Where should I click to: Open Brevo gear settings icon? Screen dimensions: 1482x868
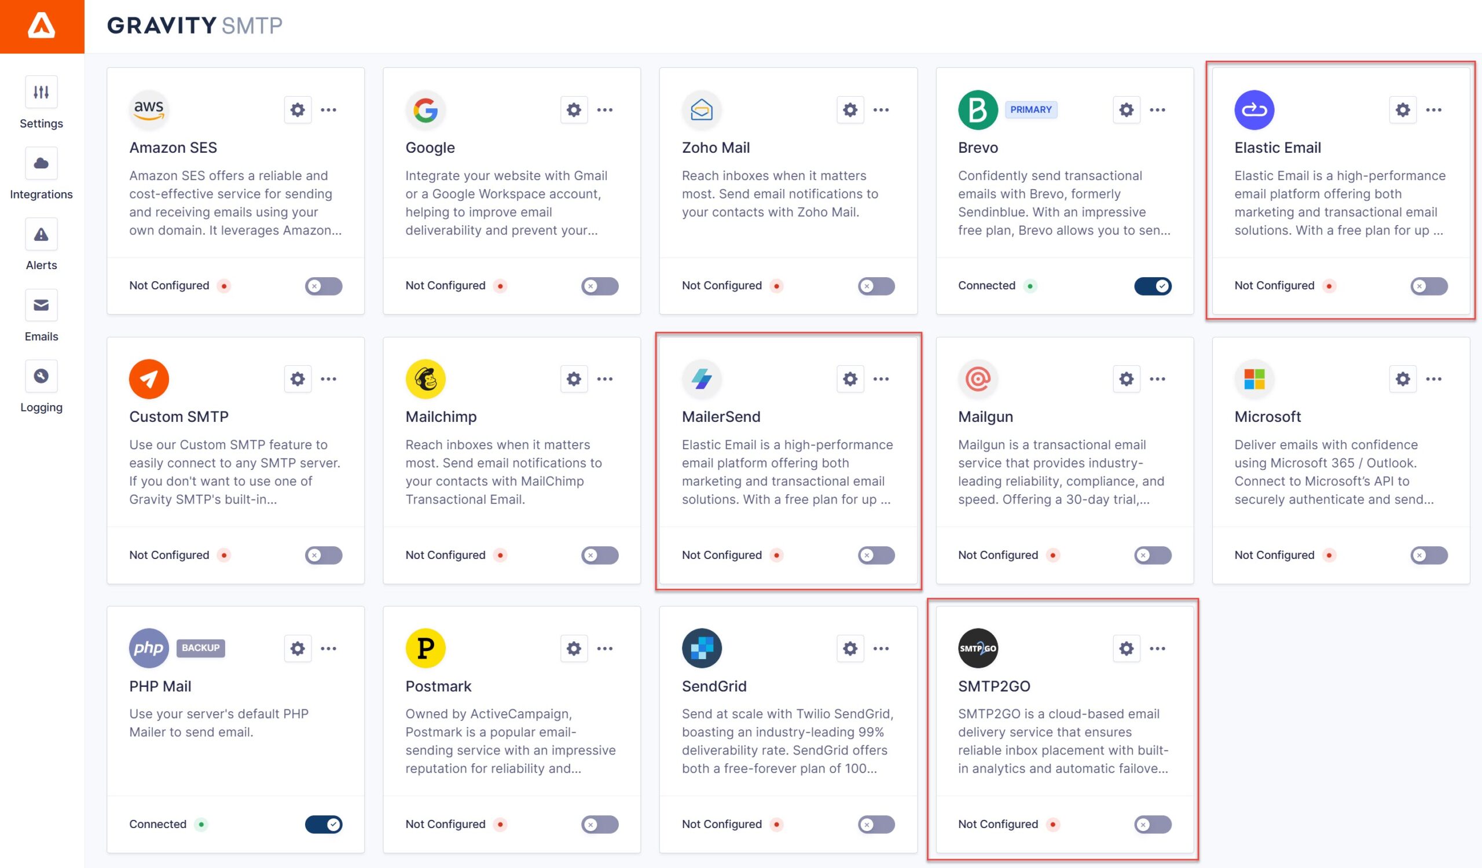[x=1126, y=110]
